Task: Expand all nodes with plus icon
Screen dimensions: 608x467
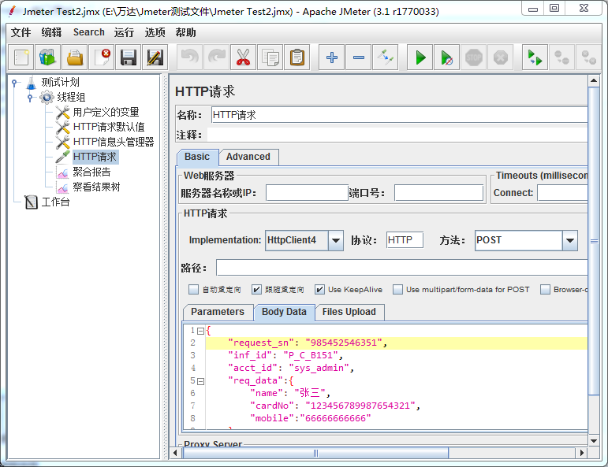Action: pyautogui.click(x=331, y=57)
